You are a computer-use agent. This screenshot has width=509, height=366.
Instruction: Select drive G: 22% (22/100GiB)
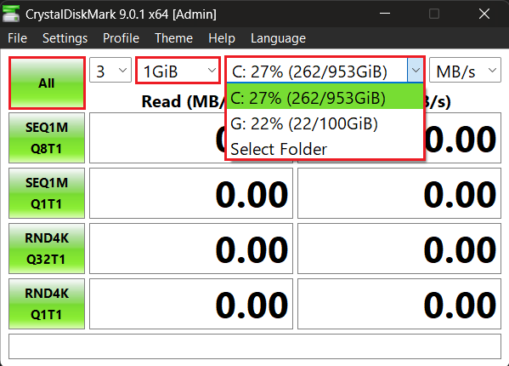click(325, 123)
